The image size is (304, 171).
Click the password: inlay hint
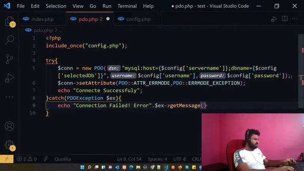[212, 76]
